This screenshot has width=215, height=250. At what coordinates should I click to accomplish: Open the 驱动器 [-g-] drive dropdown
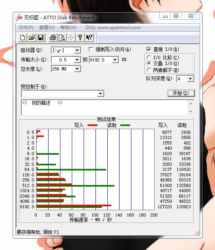pyautogui.click(x=77, y=50)
